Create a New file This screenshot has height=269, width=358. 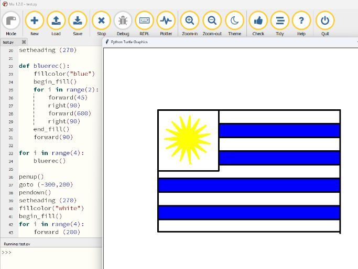tap(34, 24)
